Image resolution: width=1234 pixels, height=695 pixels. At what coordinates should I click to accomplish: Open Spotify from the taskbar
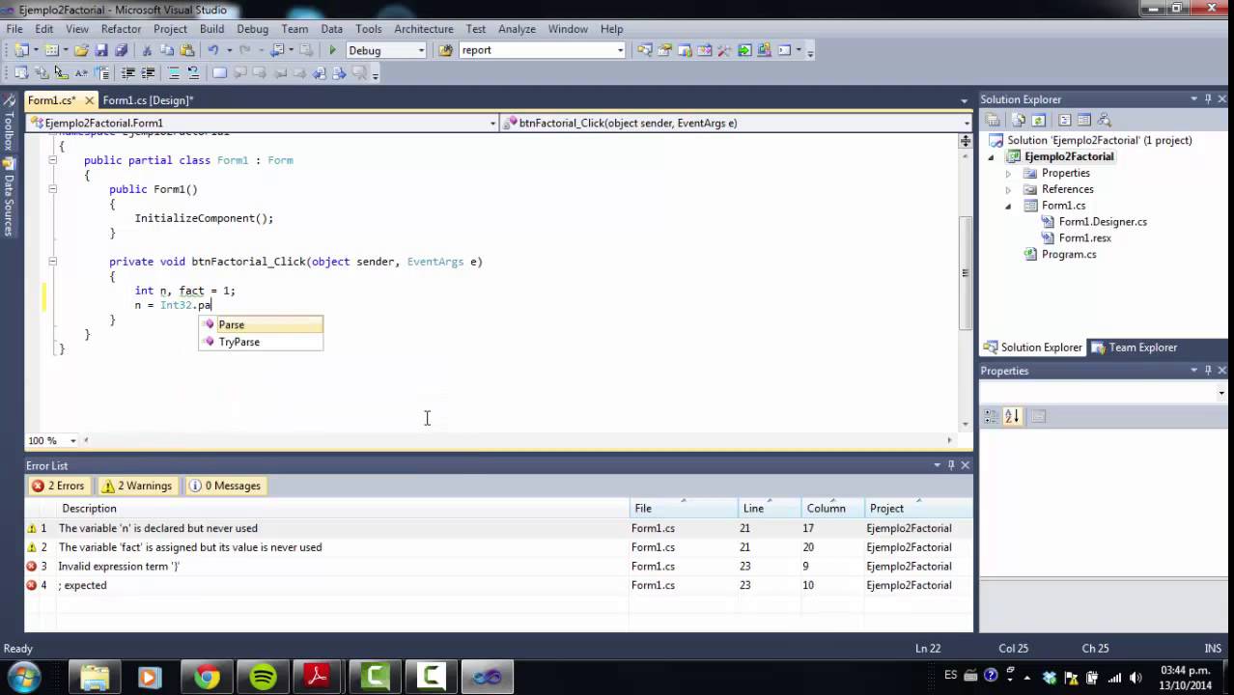point(263,677)
